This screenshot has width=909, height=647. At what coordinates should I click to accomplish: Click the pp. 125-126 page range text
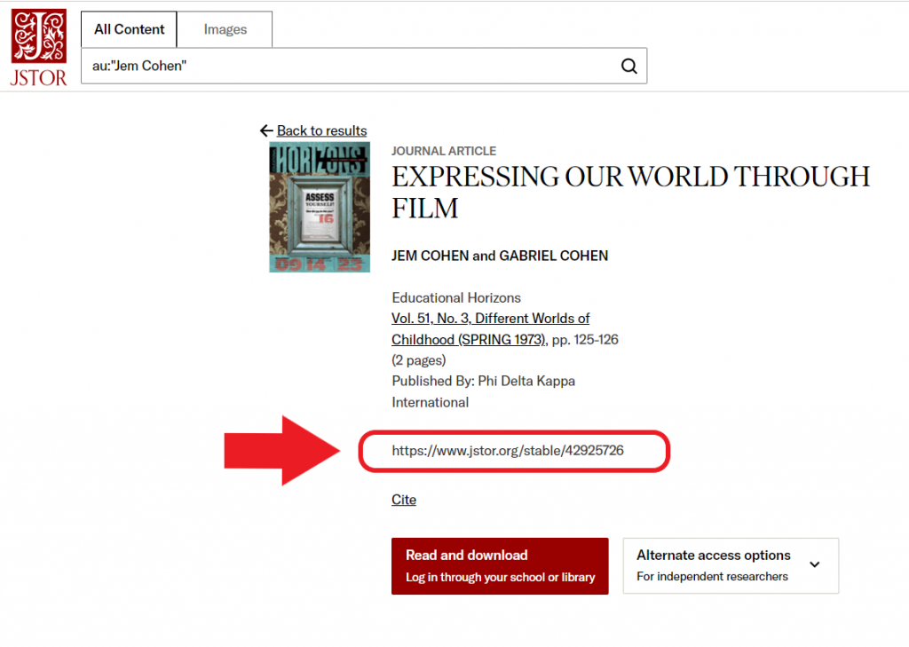pyautogui.click(x=585, y=339)
